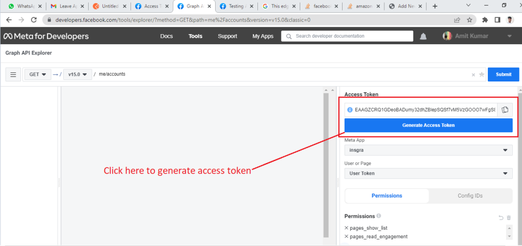Image resolution: width=522 pixels, height=246 pixels.
Task: Remove the pages_show_list permission
Action: (347, 228)
